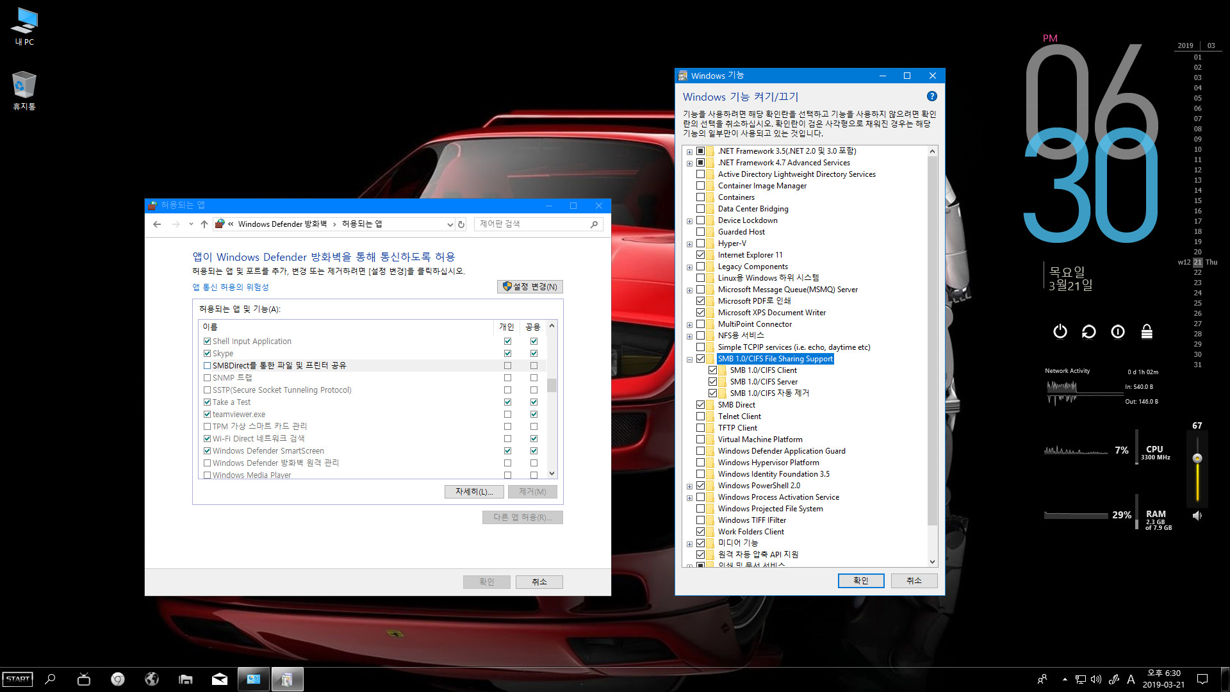Image resolution: width=1230 pixels, height=692 pixels.
Task: Open File Explorer from taskbar
Action: click(186, 679)
